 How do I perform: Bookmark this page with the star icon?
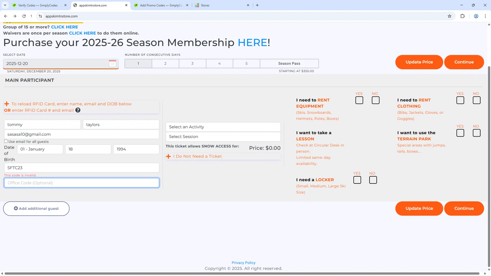click(449, 16)
